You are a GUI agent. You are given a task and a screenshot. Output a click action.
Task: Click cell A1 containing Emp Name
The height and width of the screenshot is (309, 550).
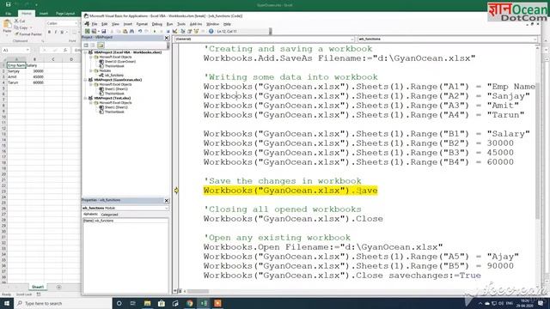coord(16,65)
